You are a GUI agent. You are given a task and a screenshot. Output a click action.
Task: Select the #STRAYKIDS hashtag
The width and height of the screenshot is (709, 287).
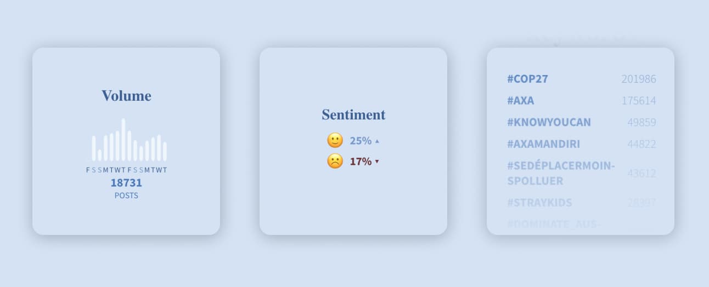coord(539,203)
